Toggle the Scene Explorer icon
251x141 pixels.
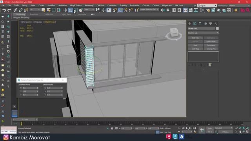pyautogui.click(x=174, y=10)
